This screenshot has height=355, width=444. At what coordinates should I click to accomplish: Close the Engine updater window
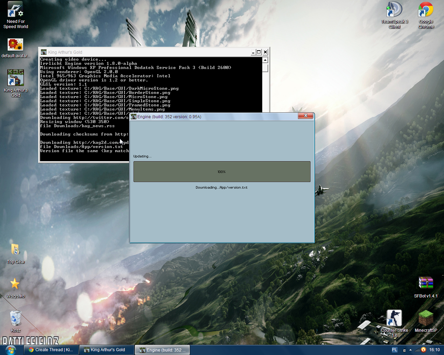[x=306, y=116]
